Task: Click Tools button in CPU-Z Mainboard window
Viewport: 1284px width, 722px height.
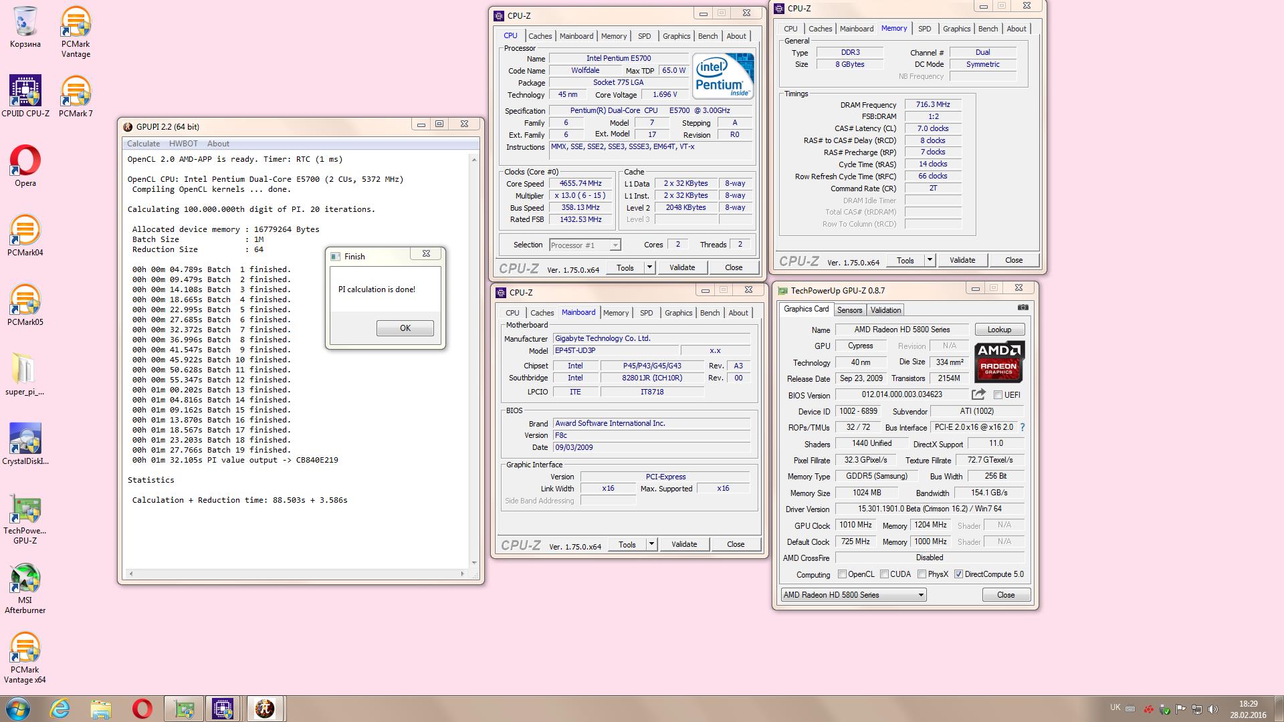Action: pyautogui.click(x=627, y=544)
